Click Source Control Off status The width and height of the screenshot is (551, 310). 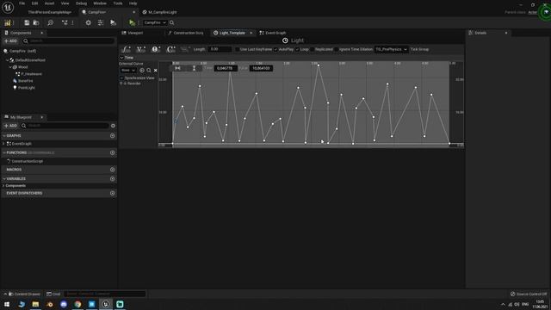pyautogui.click(x=529, y=294)
